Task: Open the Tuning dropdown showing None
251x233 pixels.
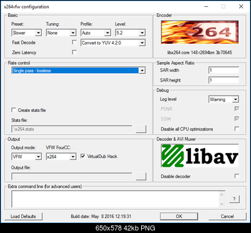Action: [61, 32]
